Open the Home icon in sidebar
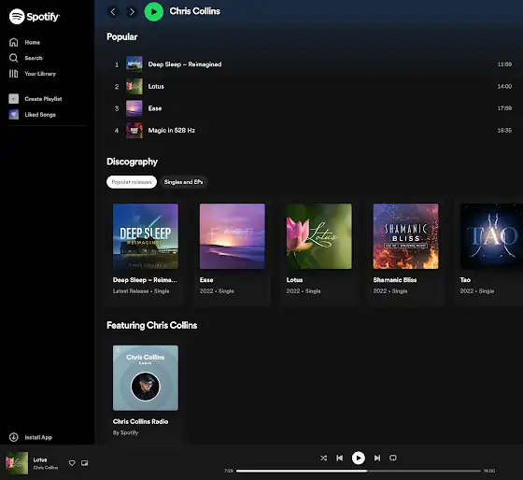This screenshot has height=480, width=523. pyautogui.click(x=14, y=42)
